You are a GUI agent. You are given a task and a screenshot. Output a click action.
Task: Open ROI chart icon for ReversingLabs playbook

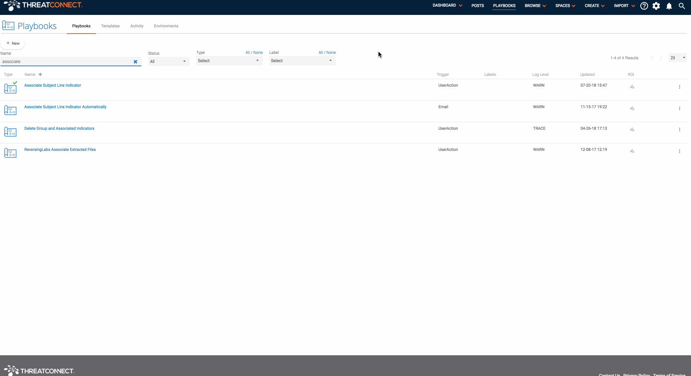(x=632, y=151)
